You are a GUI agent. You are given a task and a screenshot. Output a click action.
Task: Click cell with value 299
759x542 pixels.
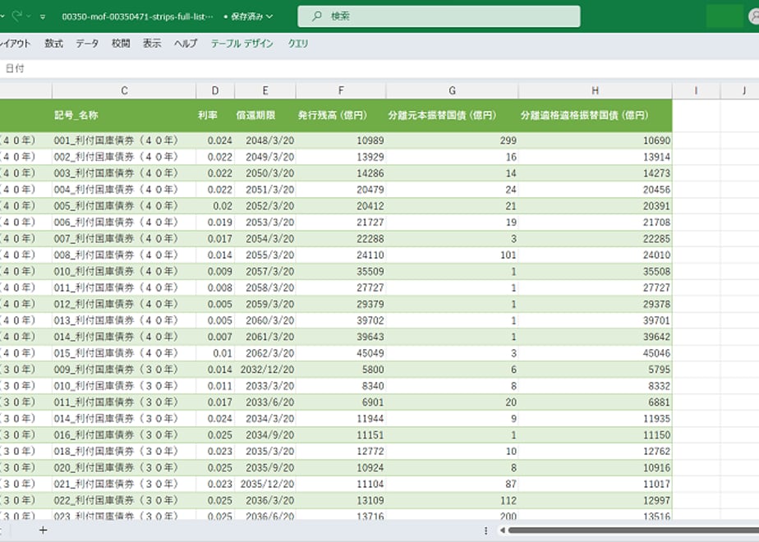[452, 140]
